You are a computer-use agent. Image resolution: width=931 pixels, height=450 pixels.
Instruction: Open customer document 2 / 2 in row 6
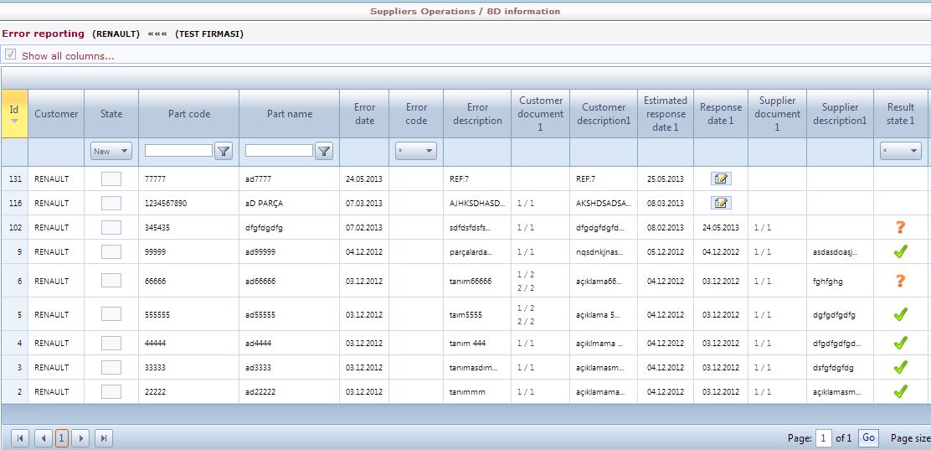click(526, 287)
